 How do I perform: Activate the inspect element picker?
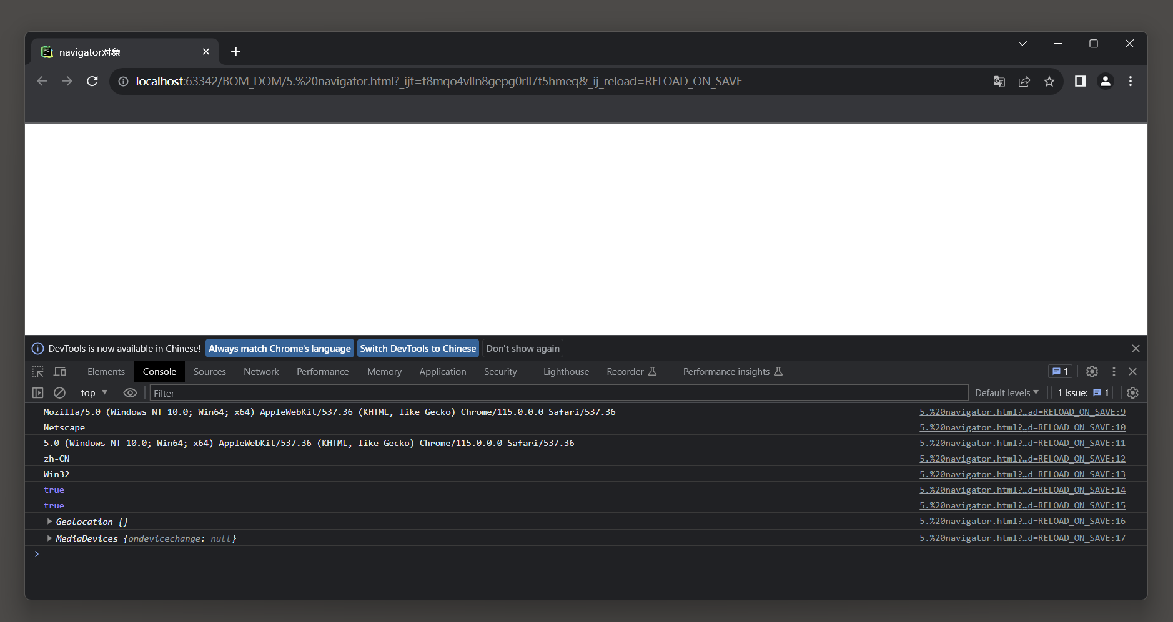point(38,372)
